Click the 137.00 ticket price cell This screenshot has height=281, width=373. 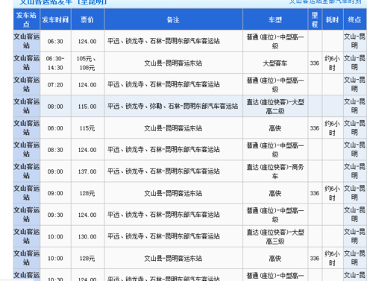pos(87,171)
